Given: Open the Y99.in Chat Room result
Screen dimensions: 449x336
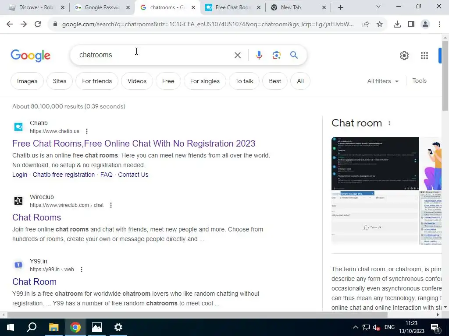Looking at the screenshot, I should 34,282.
